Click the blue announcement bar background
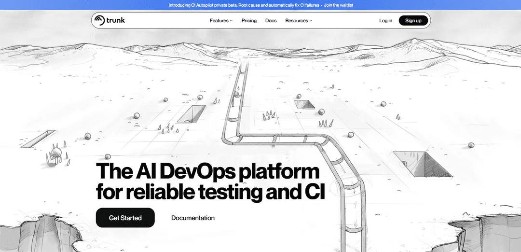This screenshot has width=521, height=252. click(x=434, y=5)
